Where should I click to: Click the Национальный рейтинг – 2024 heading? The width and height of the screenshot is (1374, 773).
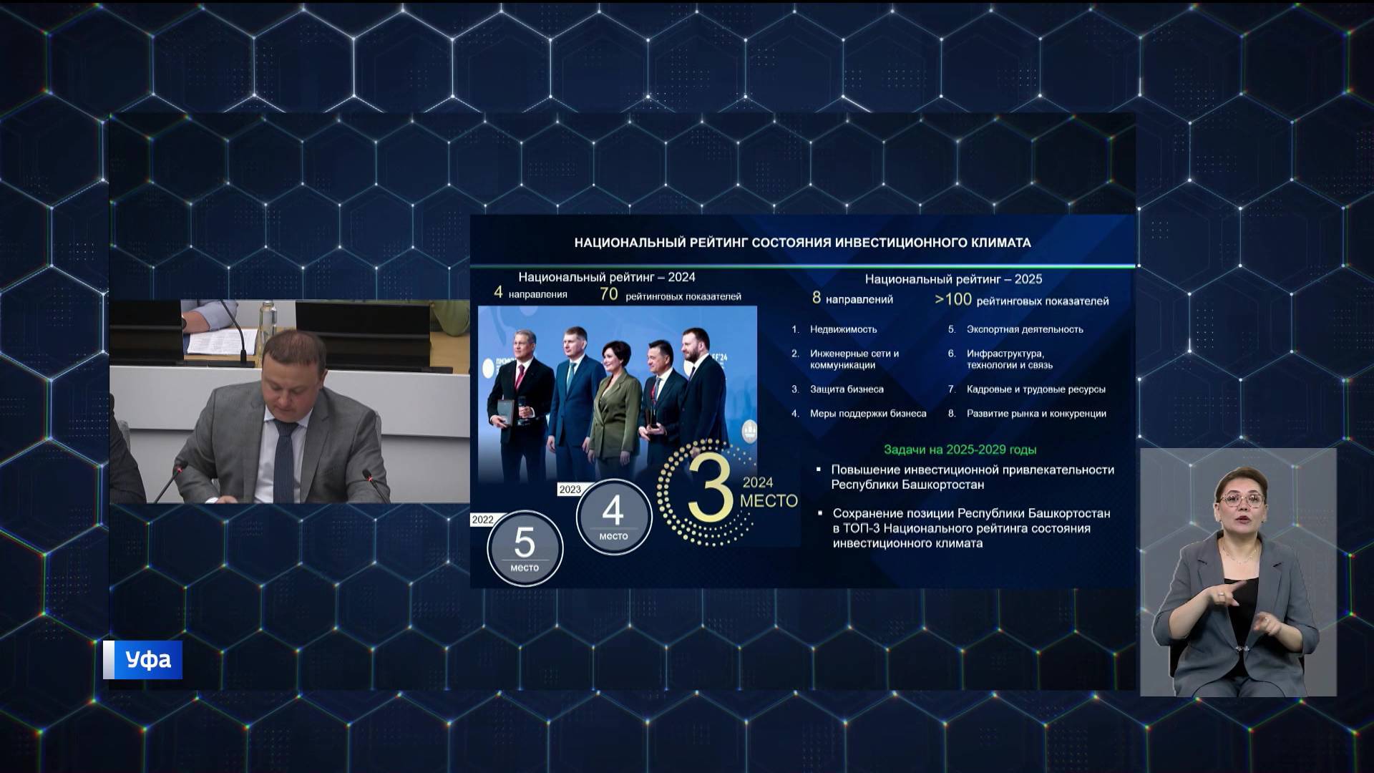[x=606, y=277]
